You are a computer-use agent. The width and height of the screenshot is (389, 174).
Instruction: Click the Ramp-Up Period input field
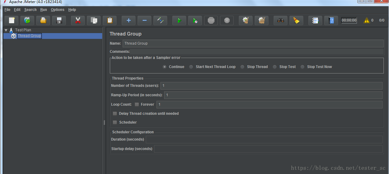point(273,95)
